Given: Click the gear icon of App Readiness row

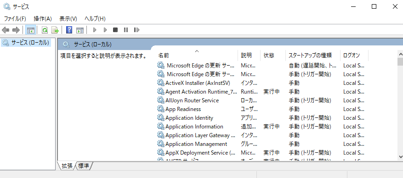Looking at the screenshot, I should (161, 109).
